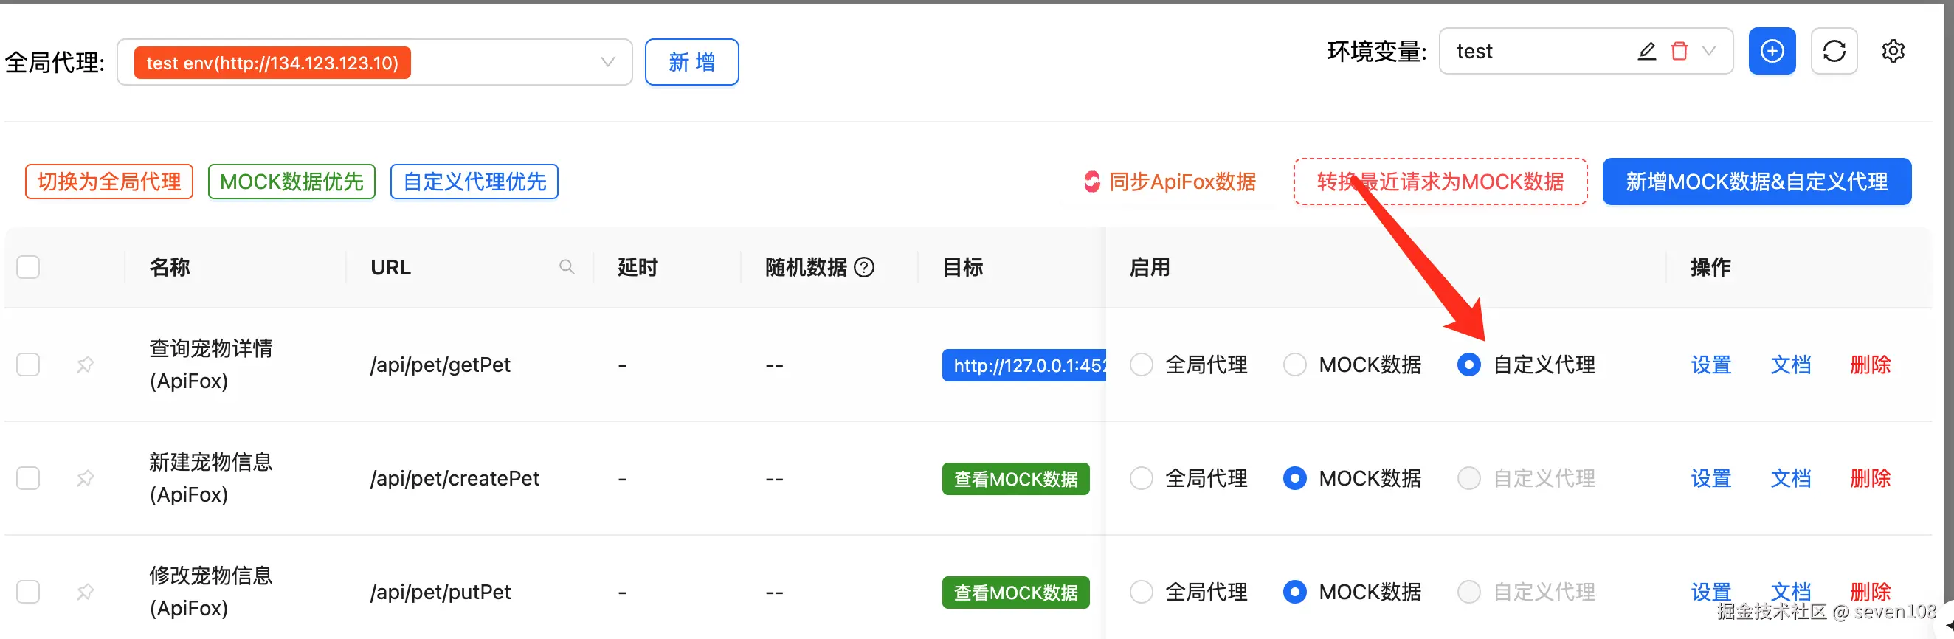Image resolution: width=1954 pixels, height=639 pixels.
Task: Pin the 新建宠物信息 row
Action: click(x=85, y=478)
